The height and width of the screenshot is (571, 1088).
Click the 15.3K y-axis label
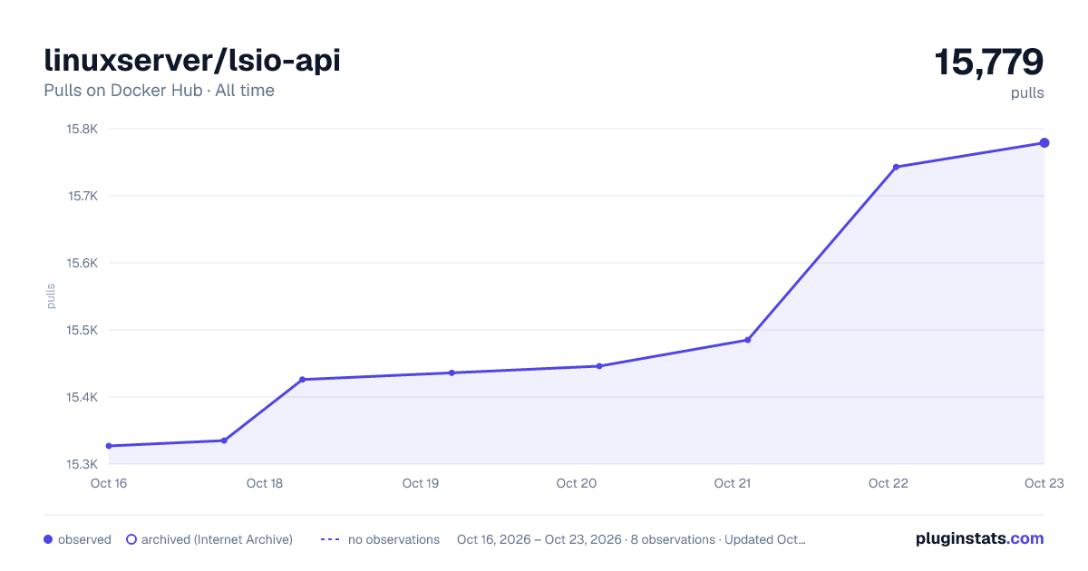pyautogui.click(x=83, y=464)
